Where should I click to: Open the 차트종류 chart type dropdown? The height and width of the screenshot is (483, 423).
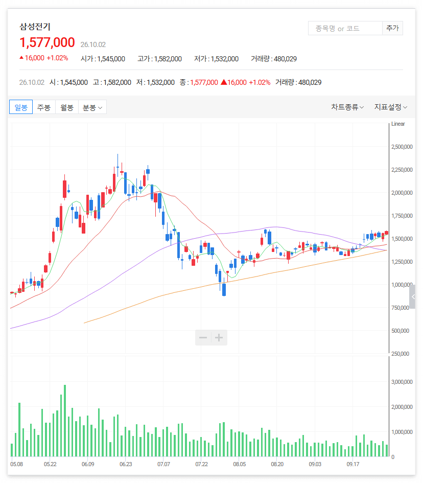tap(347, 107)
